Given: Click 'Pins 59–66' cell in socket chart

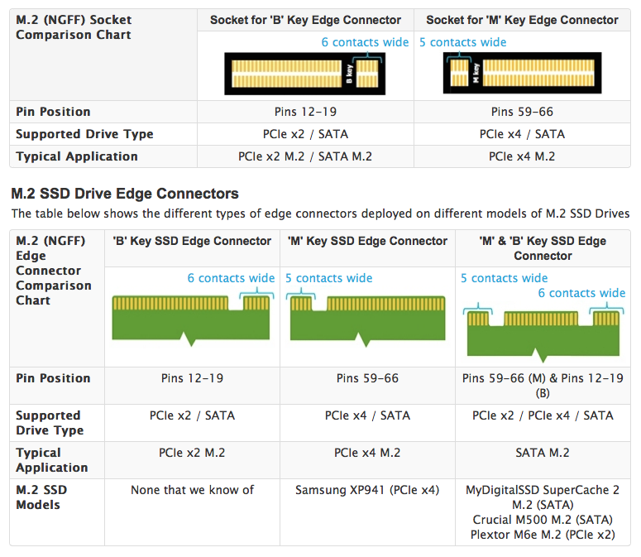Looking at the screenshot, I should click(522, 112).
